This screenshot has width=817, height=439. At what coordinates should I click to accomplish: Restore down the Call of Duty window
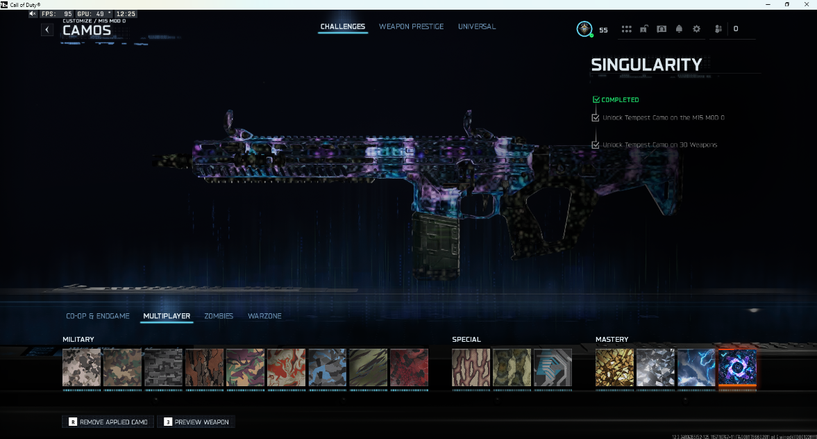pos(786,5)
